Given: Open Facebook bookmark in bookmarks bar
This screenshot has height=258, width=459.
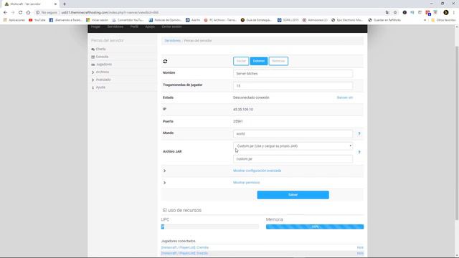Looking at the screenshot, I should pos(65,20).
